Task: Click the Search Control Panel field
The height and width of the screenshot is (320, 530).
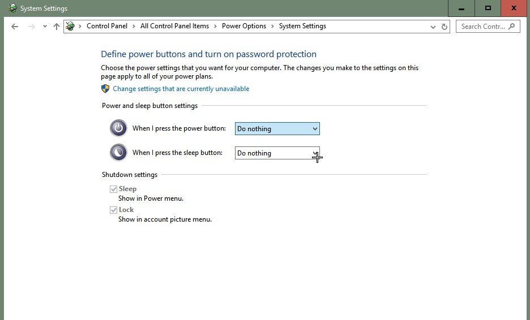Action: pyautogui.click(x=488, y=27)
